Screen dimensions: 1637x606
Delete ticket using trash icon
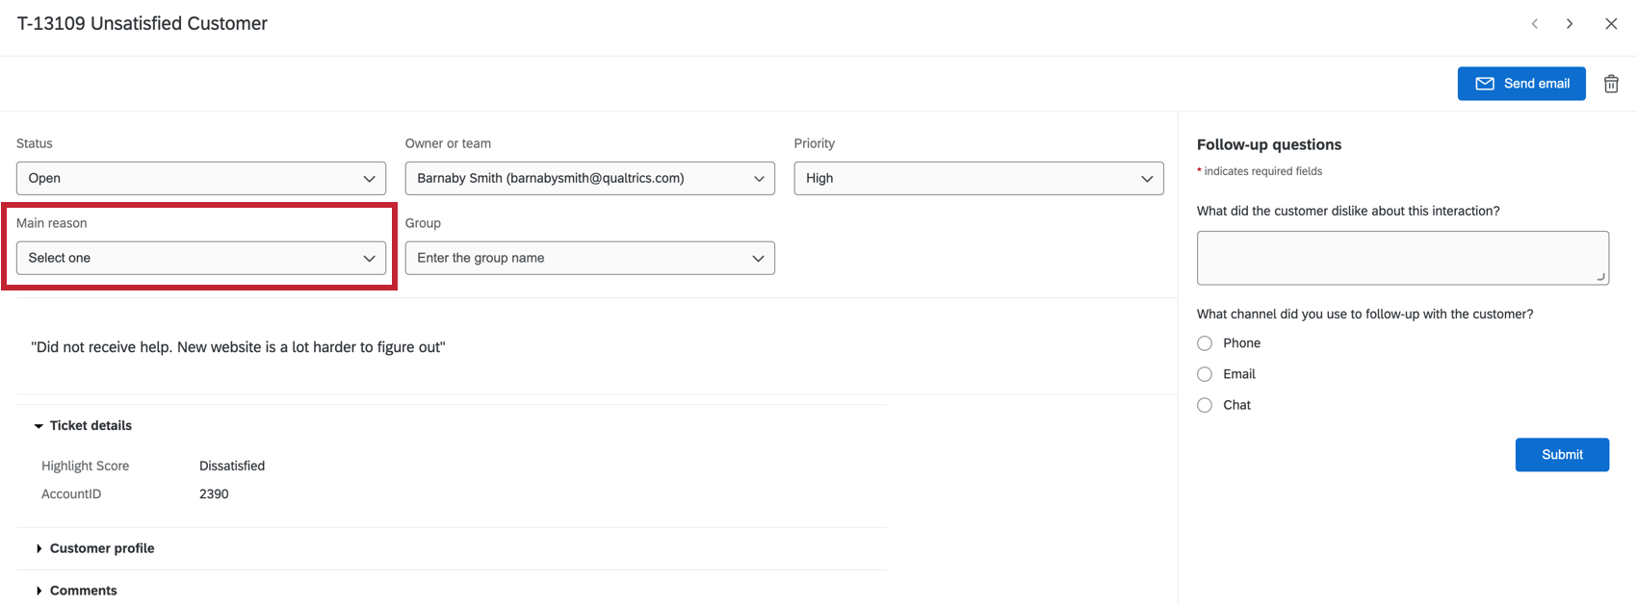tap(1611, 84)
